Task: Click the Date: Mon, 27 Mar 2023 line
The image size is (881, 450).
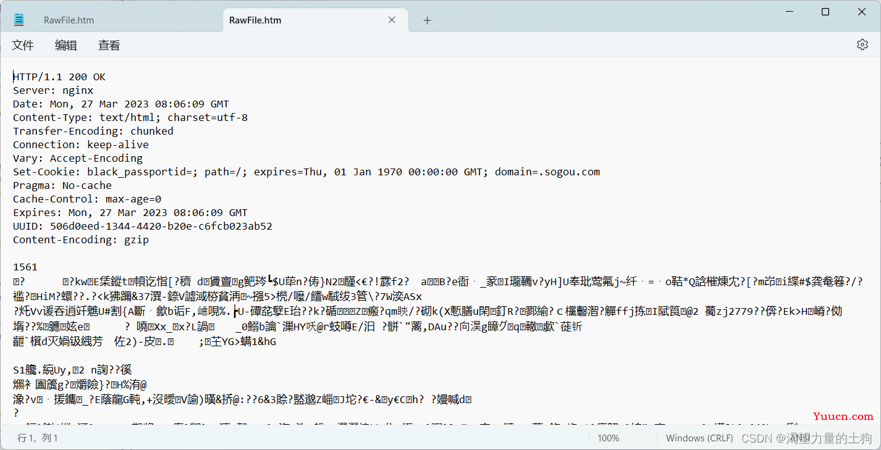Action: coord(121,104)
